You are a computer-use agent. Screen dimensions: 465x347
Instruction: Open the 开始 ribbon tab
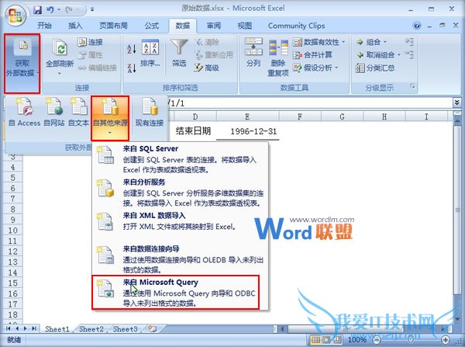pyautogui.click(x=44, y=26)
